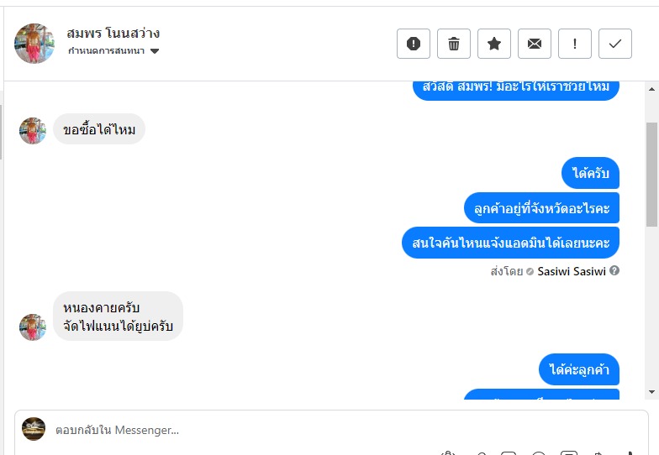Click the scrollbar down arrow in chat
This screenshot has height=455, width=659.
(x=652, y=392)
